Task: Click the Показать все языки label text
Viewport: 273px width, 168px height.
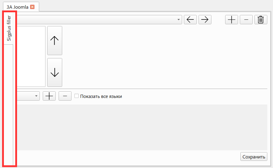Action: pos(101,96)
